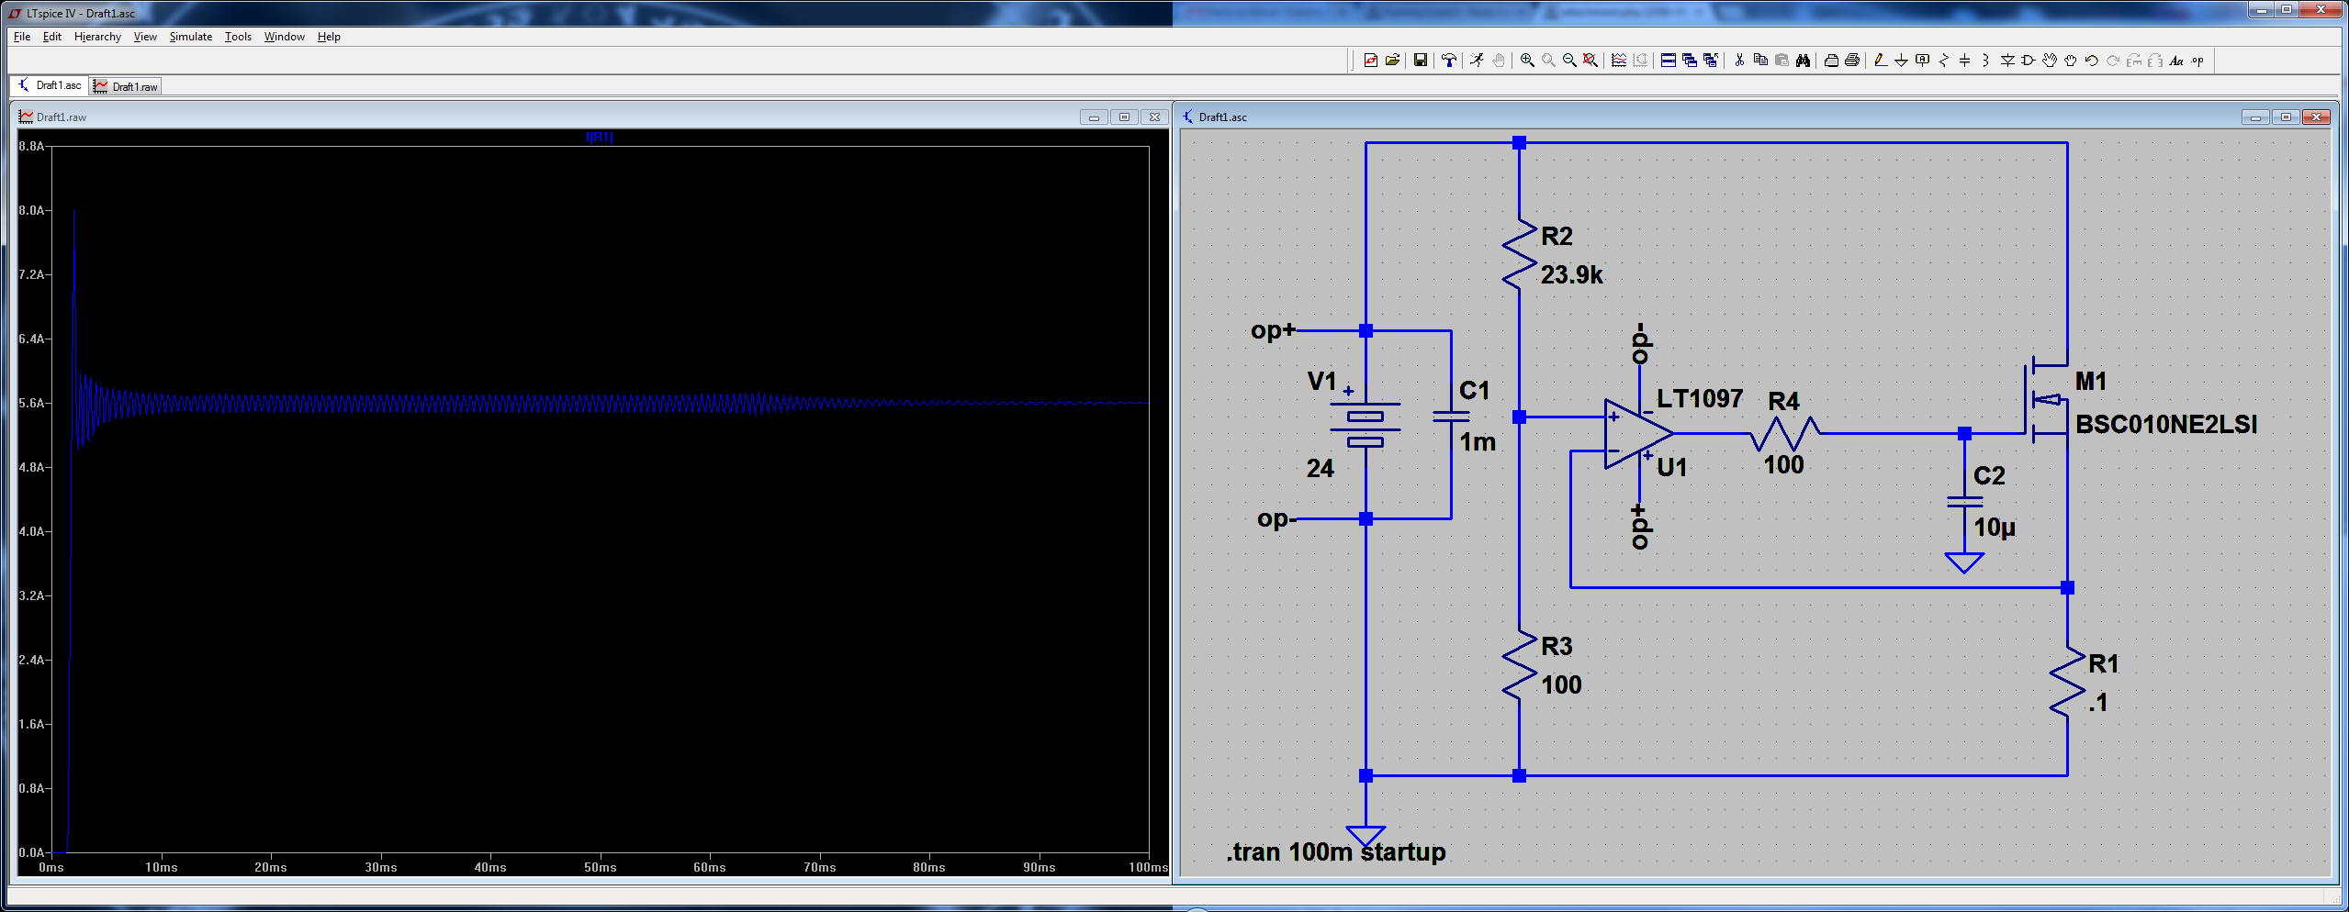Open the Simulate menu

pos(191,37)
